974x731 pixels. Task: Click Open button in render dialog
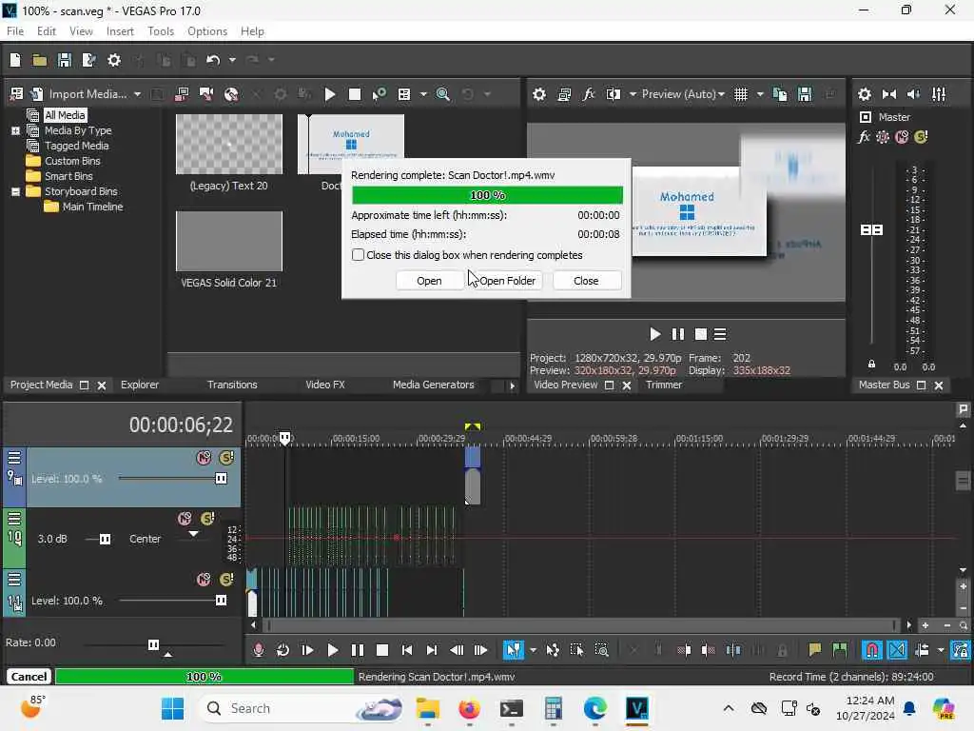tap(429, 281)
